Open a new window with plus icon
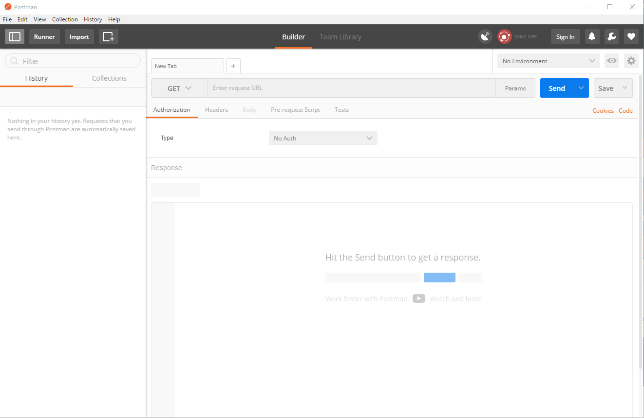The image size is (644, 418). coord(109,36)
